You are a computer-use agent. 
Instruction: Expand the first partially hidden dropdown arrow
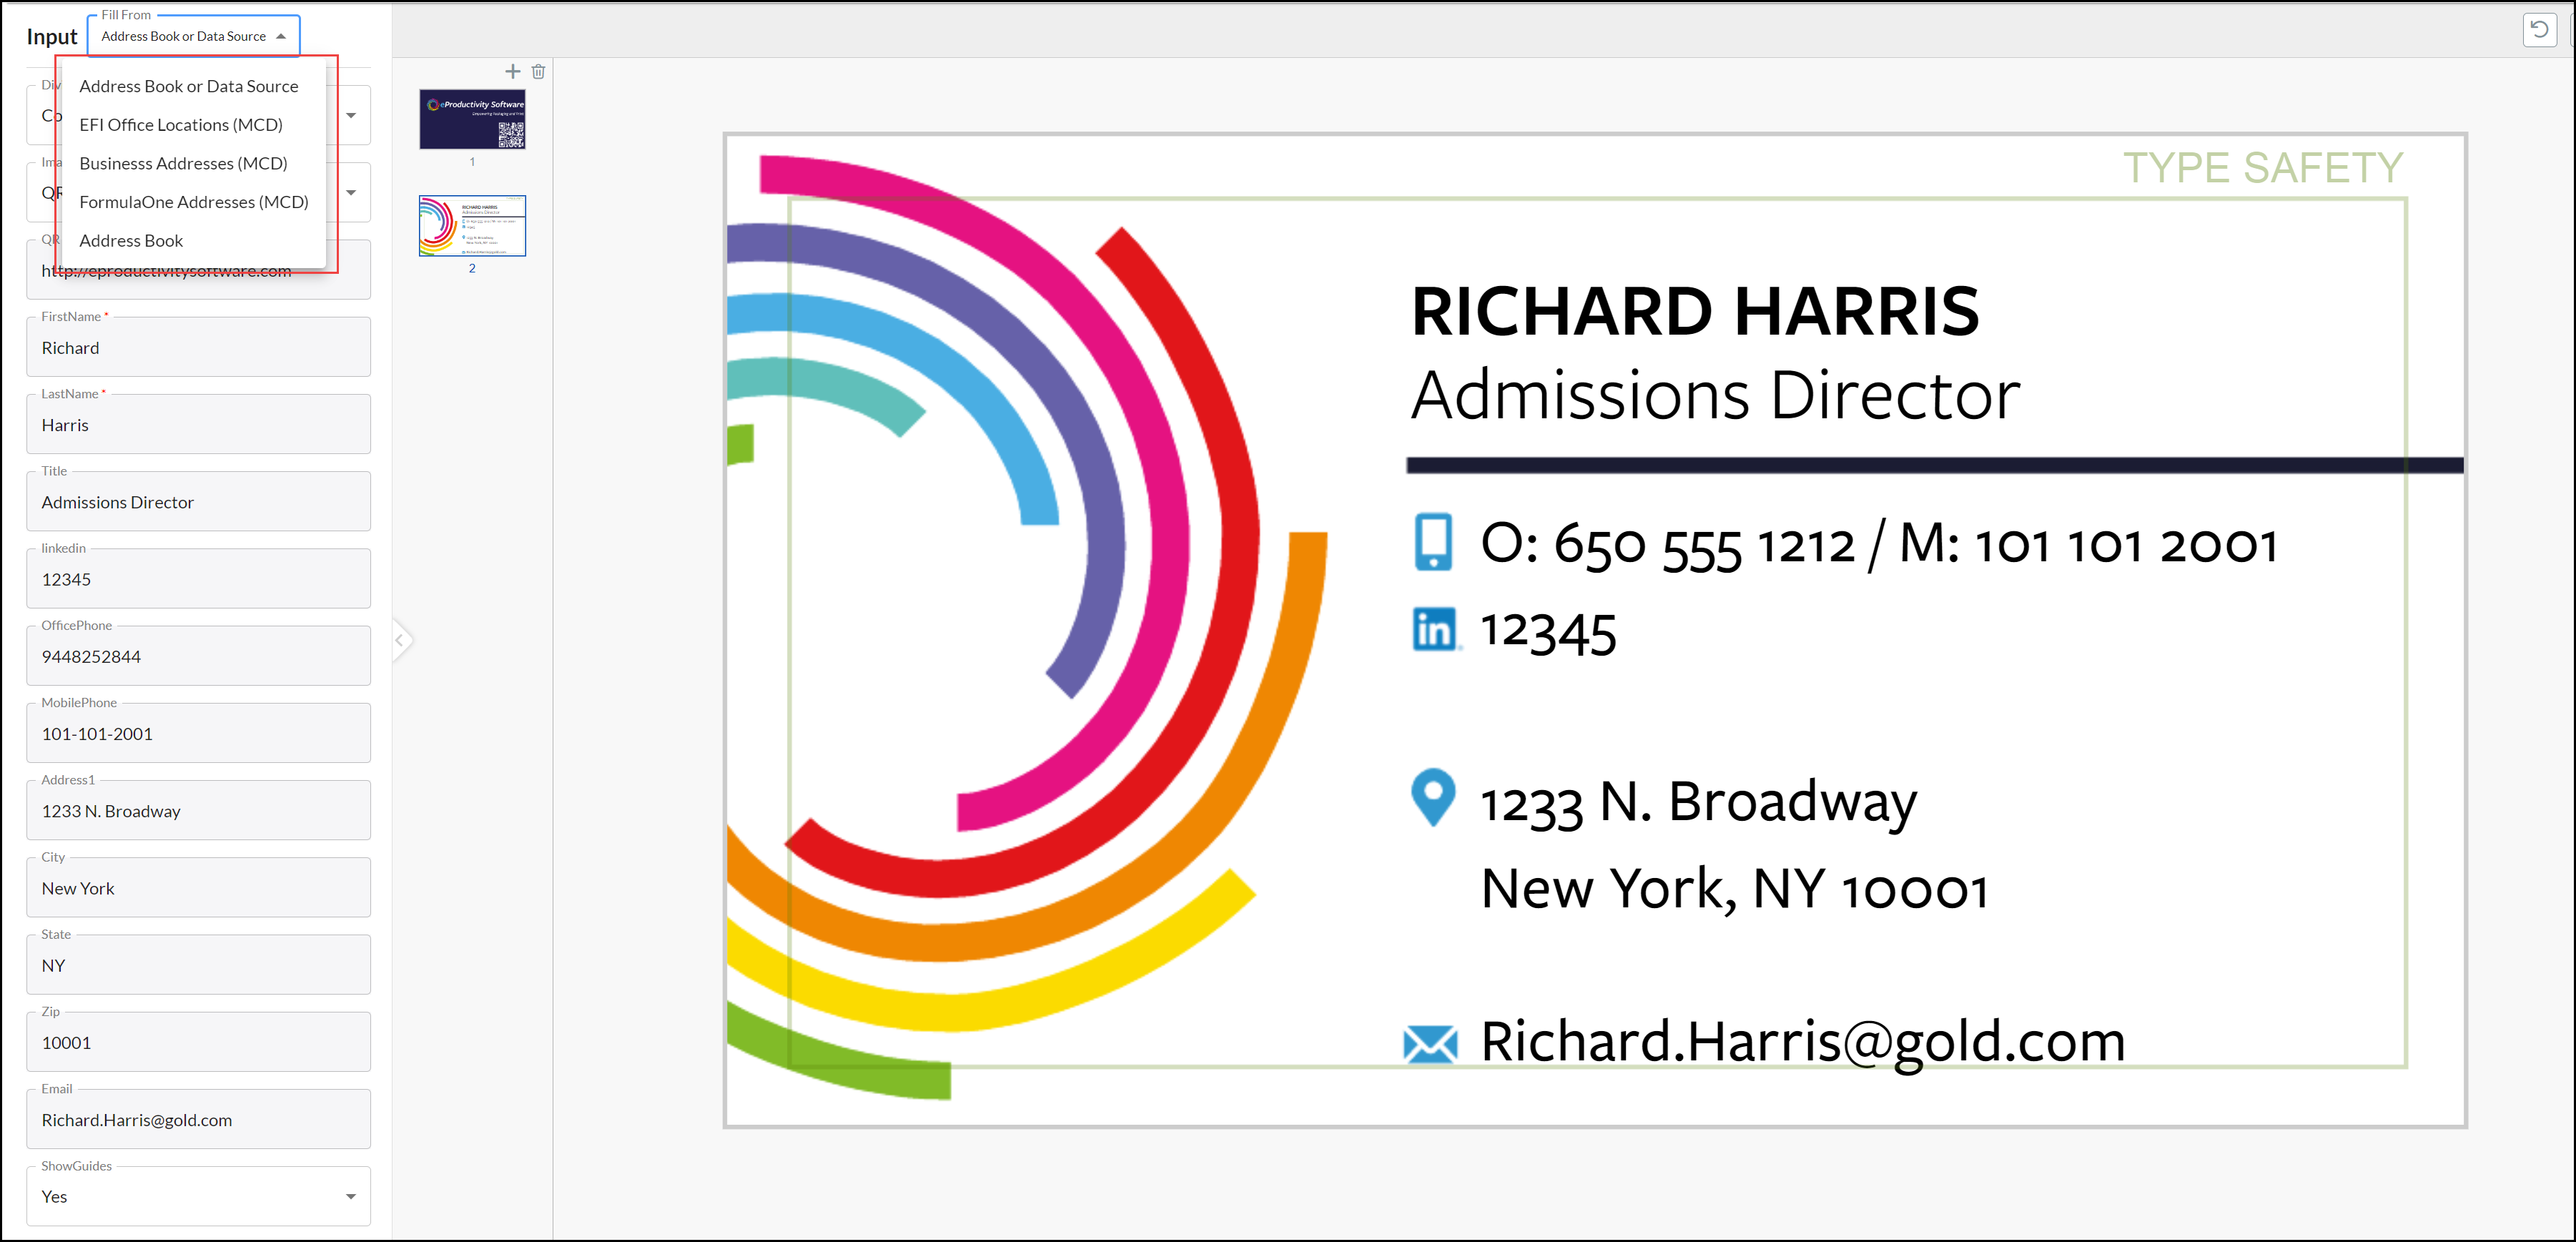tap(351, 115)
